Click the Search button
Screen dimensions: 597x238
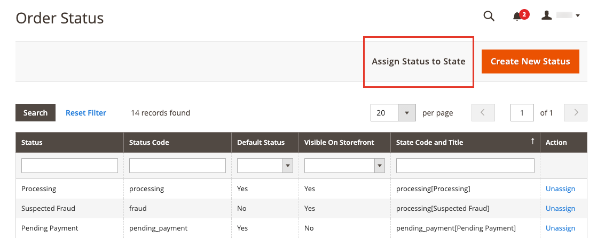[x=35, y=113]
